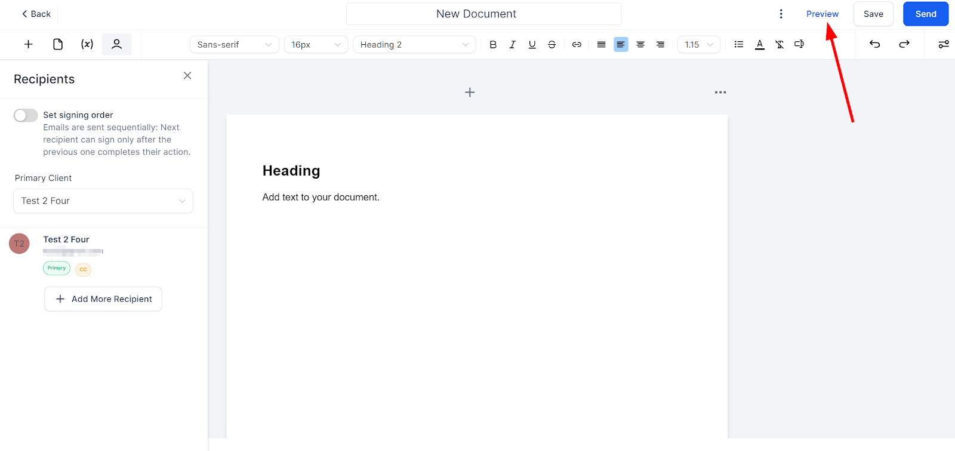The width and height of the screenshot is (955, 451).
Task: Save the document
Action: pyautogui.click(x=873, y=14)
